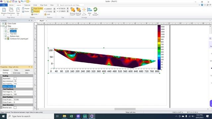This screenshot has width=212, height=119.
Task: Pin the Contents panel
Action: (x=29, y=20)
